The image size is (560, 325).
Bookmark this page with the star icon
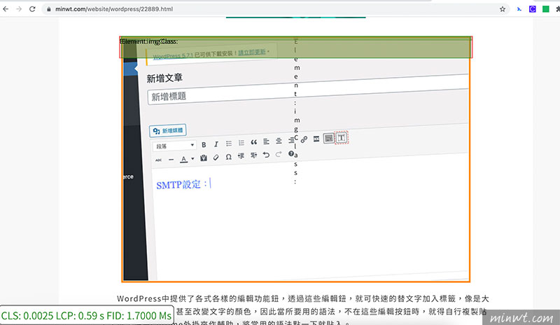[502, 9]
